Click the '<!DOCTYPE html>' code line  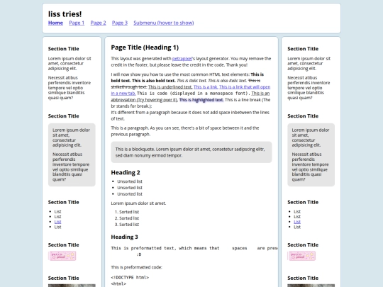(x=130, y=278)
